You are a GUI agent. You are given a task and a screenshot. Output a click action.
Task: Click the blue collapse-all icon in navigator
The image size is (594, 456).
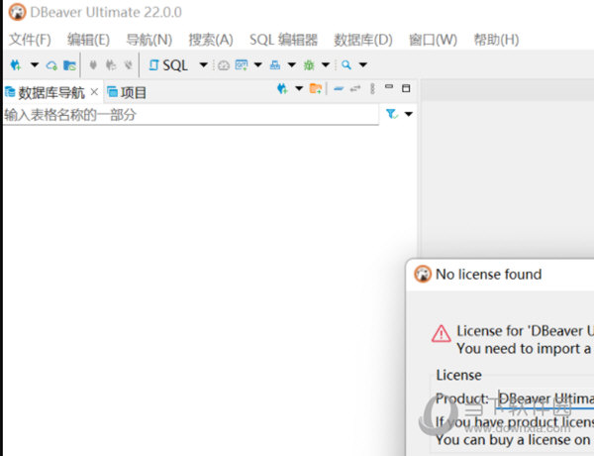point(339,89)
